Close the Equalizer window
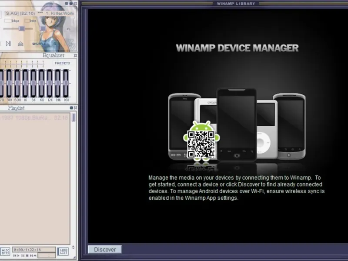 [x=75, y=55]
